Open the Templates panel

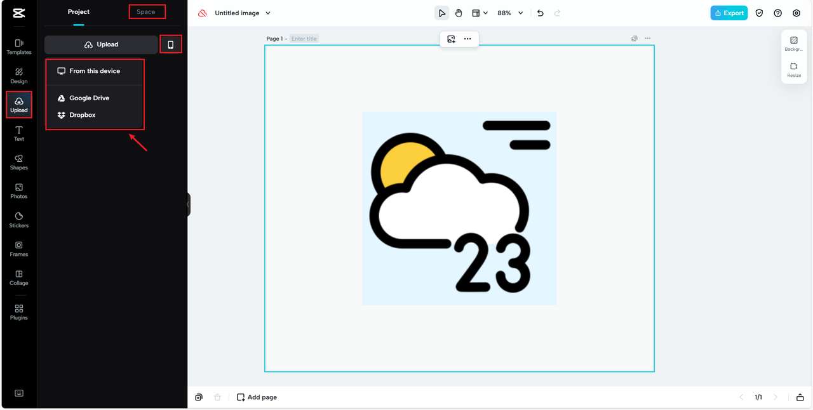(19, 47)
